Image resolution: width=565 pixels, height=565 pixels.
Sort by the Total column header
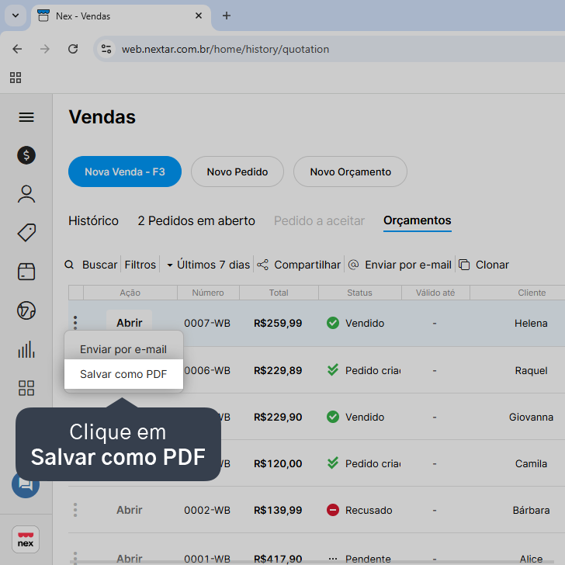pyautogui.click(x=279, y=293)
